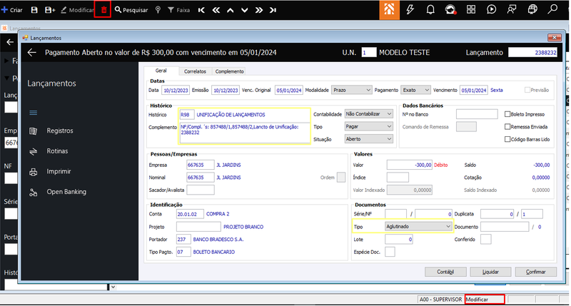Switch to the Correlatos tab
Image resolution: width=571 pixels, height=306 pixels.
pyautogui.click(x=195, y=71)
